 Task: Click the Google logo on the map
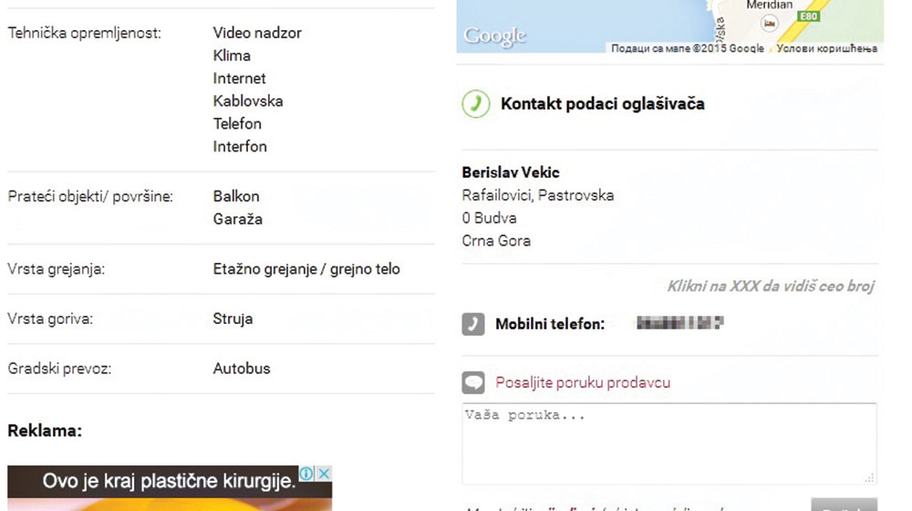(494, 36)
